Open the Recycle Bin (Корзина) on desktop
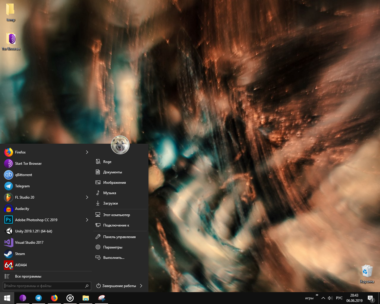The image size is (380, 304). pyautogui.click(x=367, y=273)
